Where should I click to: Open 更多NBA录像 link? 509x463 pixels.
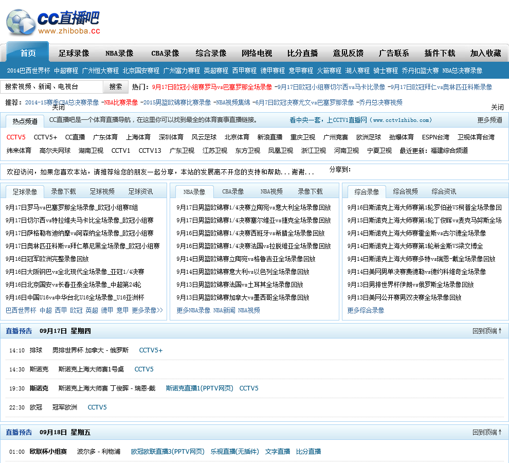(x=193, y=310)
